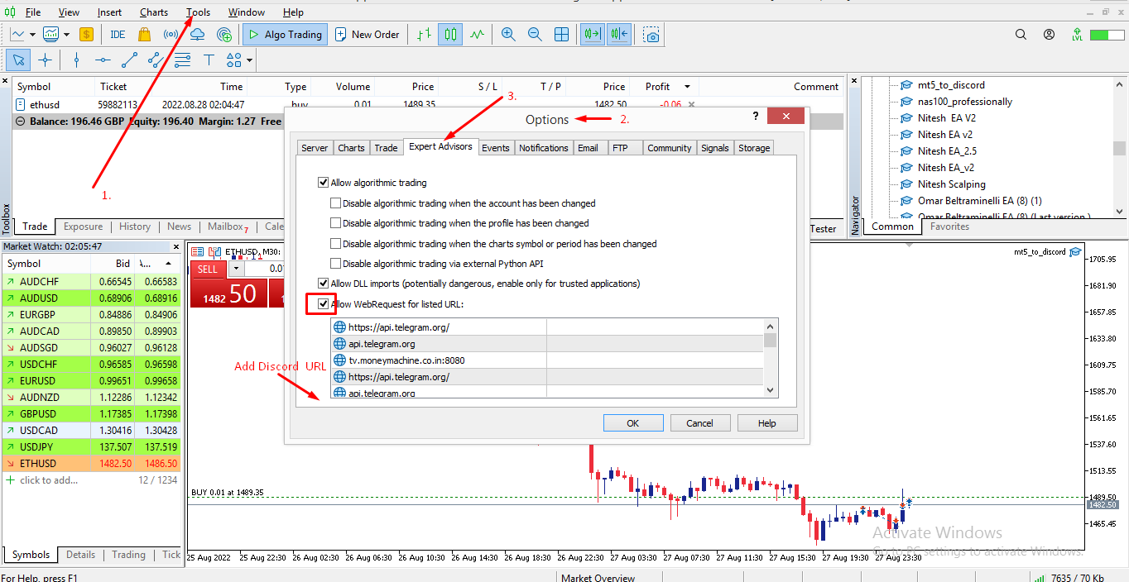Open the New Order dialog

point(368,35)
